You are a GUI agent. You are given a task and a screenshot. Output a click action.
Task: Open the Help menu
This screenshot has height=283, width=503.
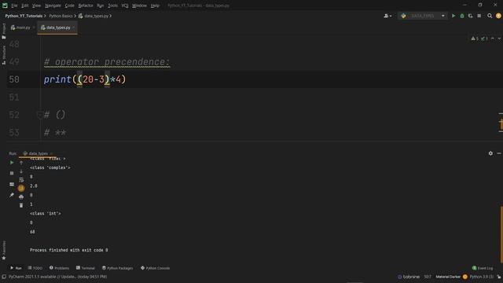click(155, 6)
